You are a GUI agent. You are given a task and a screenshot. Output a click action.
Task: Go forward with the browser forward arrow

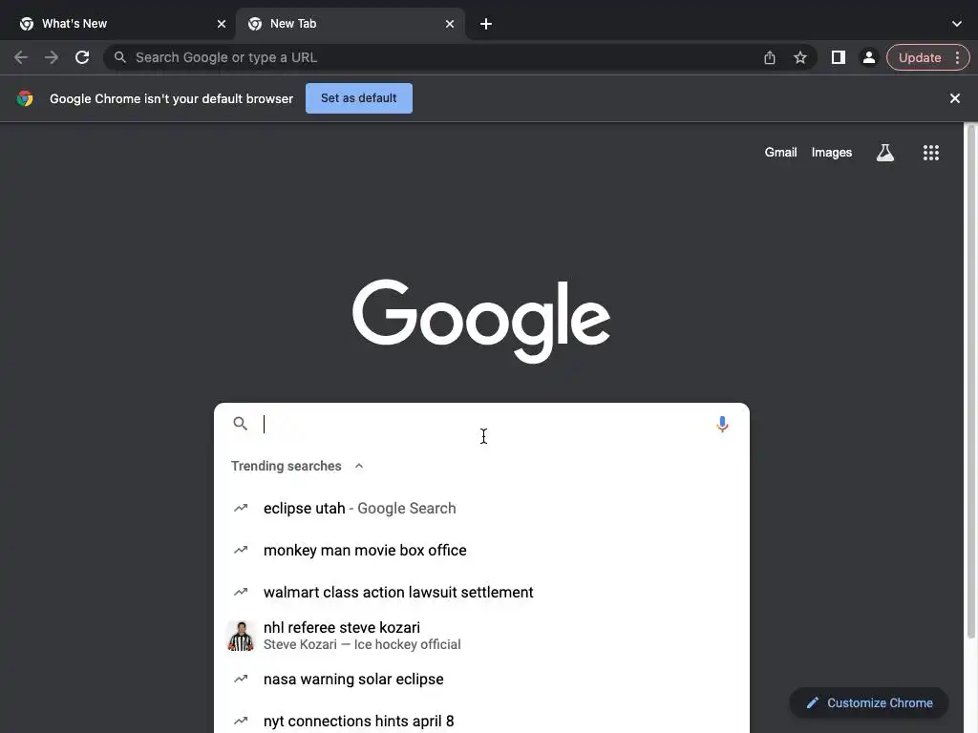(x=52, y=57)
